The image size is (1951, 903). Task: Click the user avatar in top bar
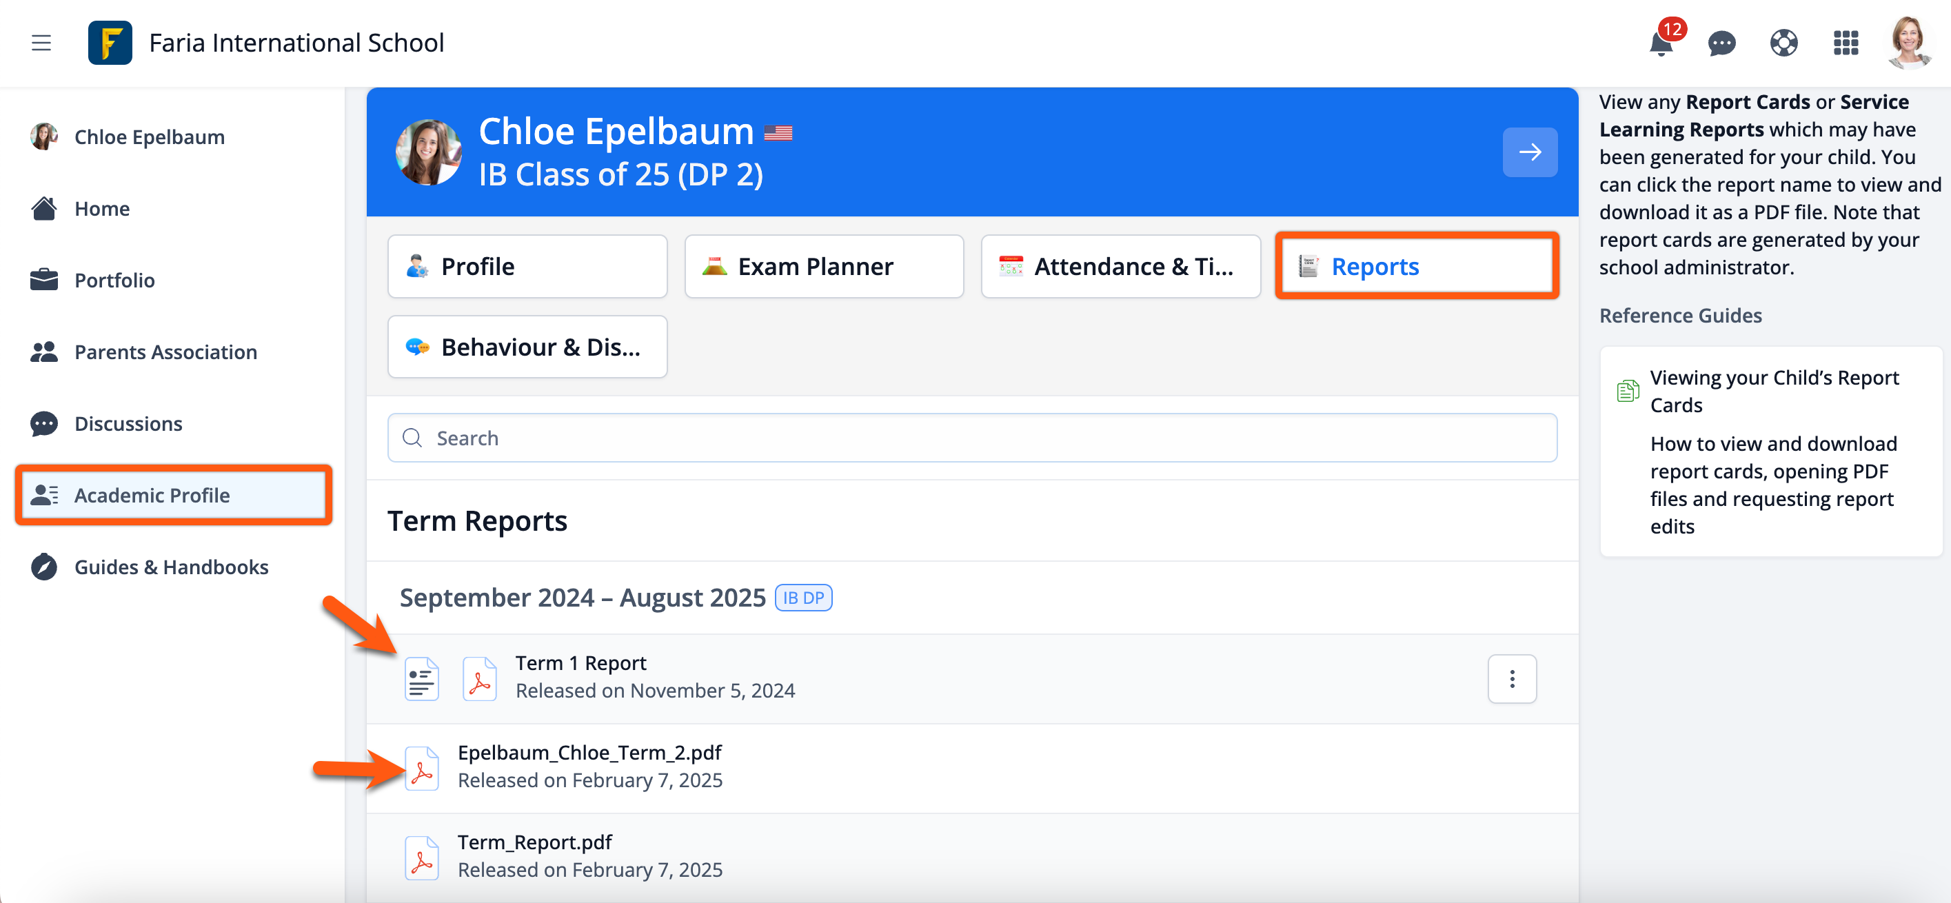click(1908, 43)
